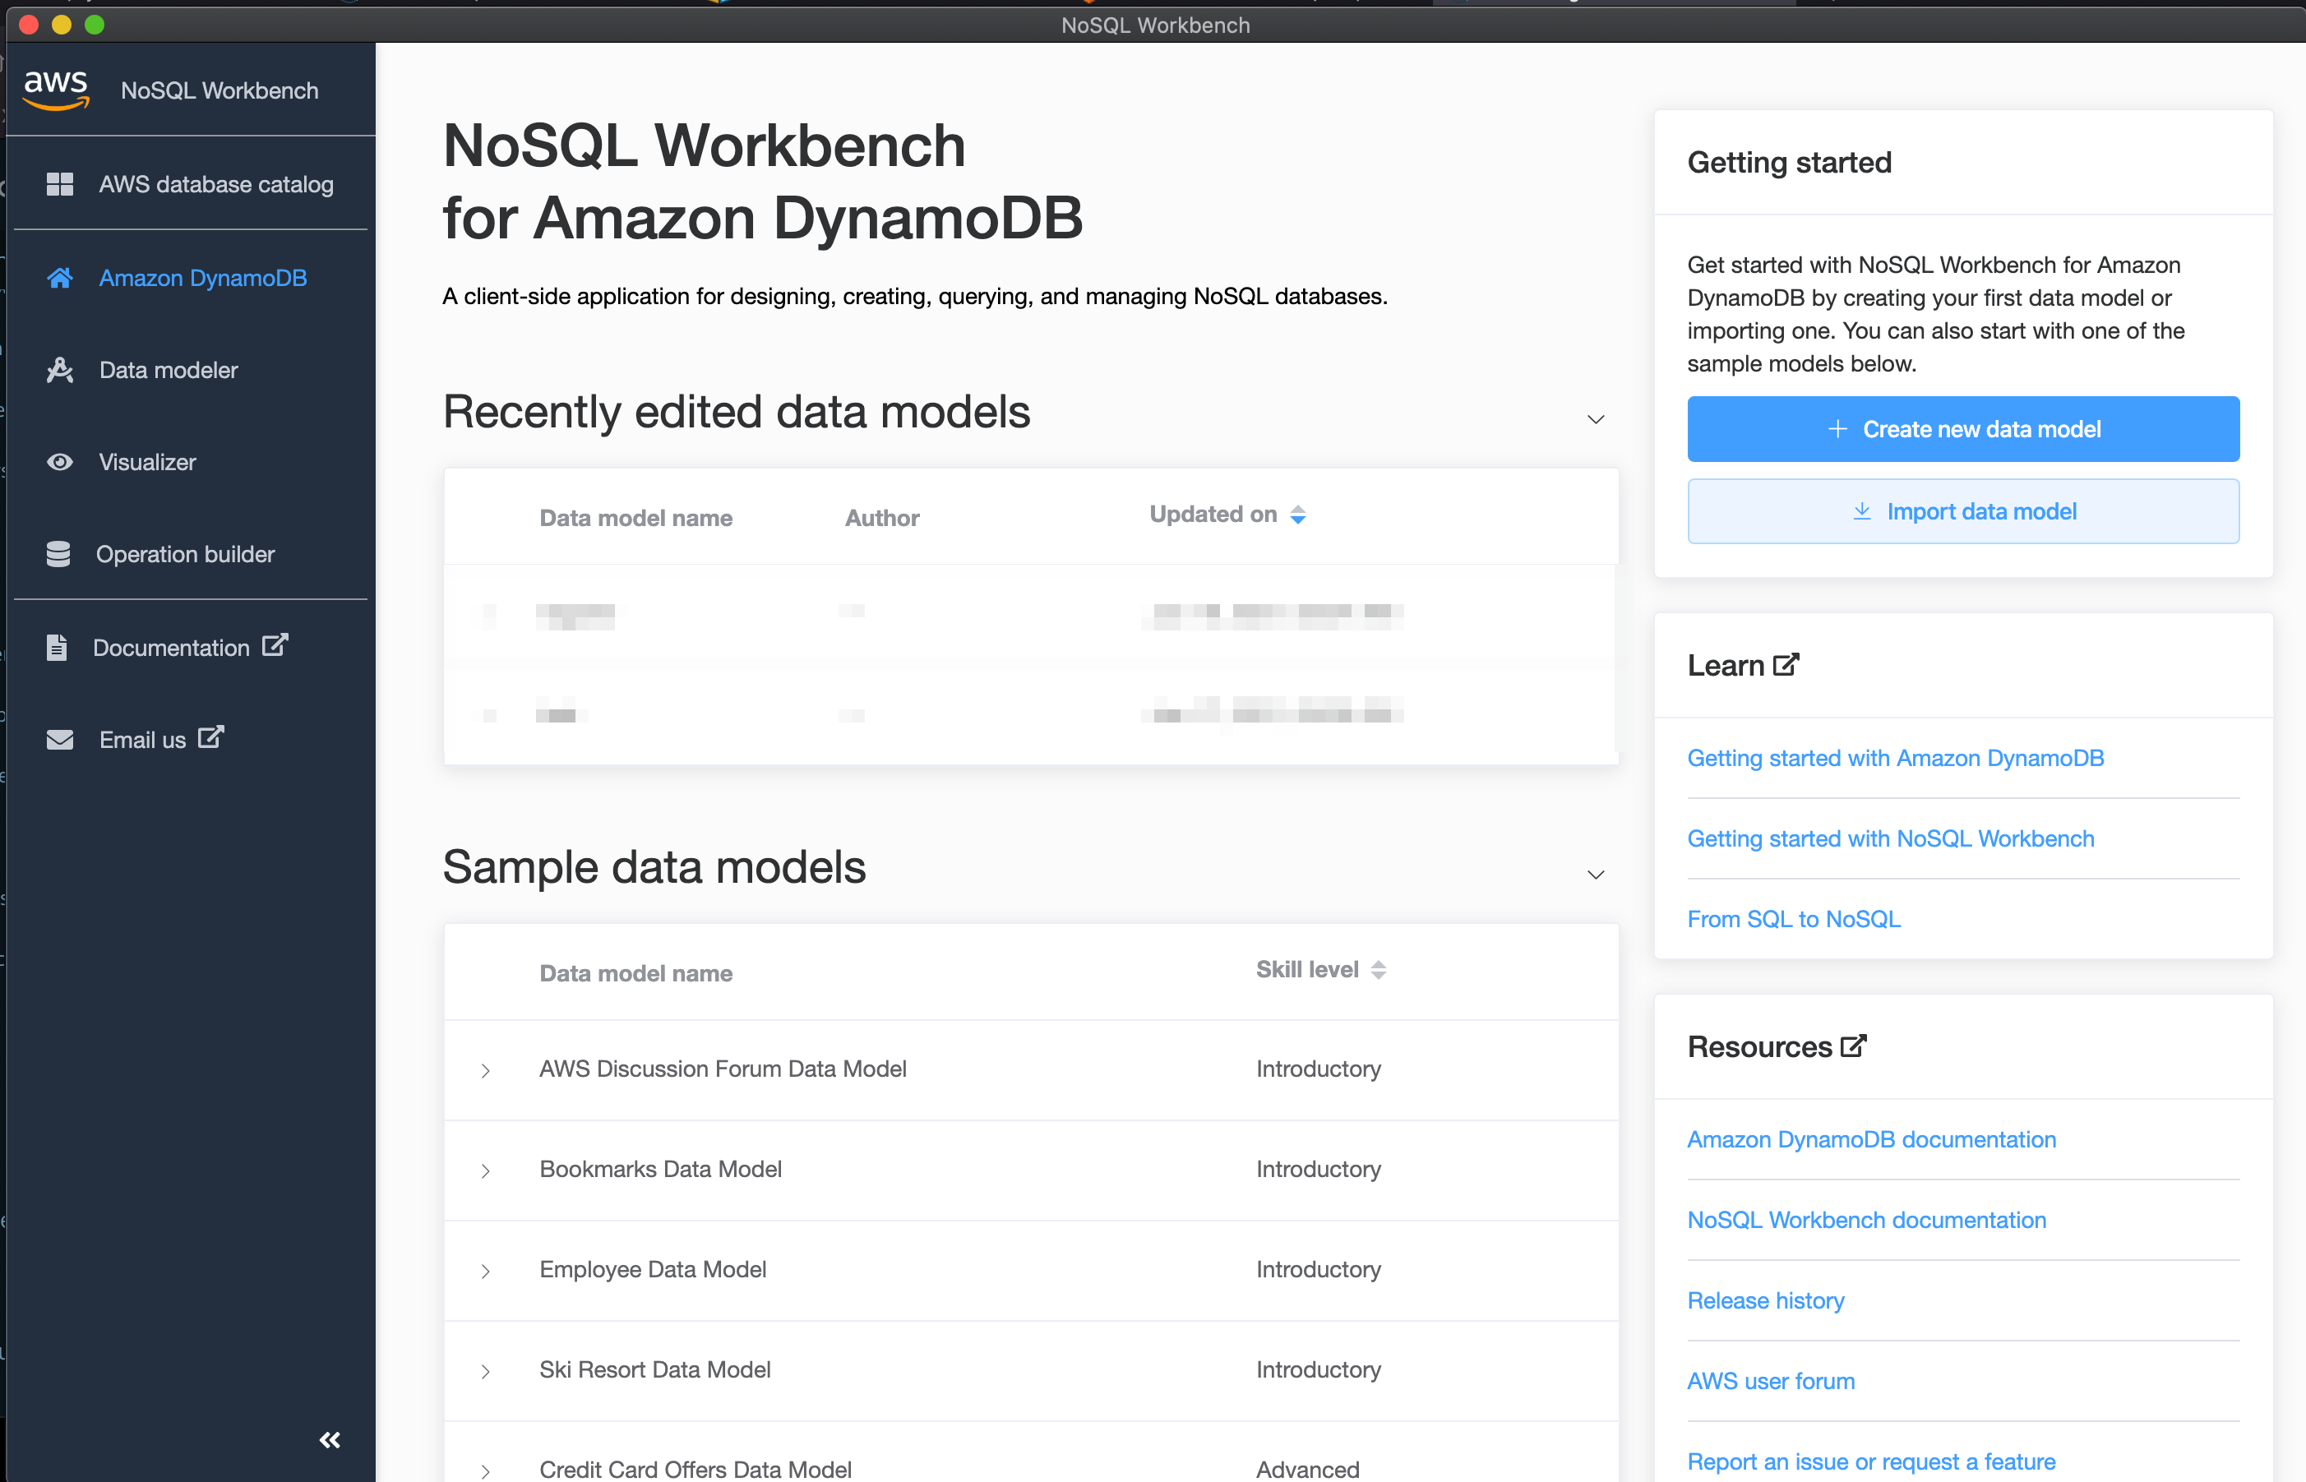The width and height of the screenshot is (2306, 1482).
Task: Click external-link icon next to Resources
Action: (1854, 1046)
